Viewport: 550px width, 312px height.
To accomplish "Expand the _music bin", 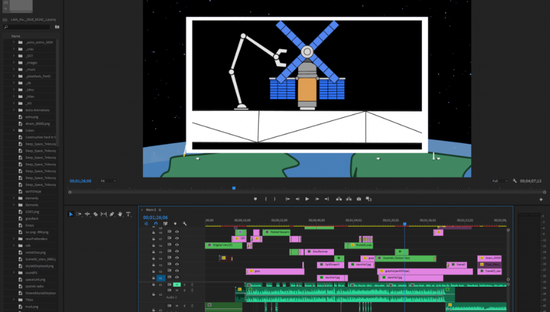I will coord(14,69).
